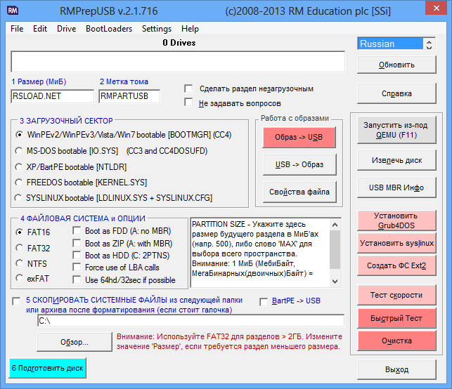Open the Edit menu
The image size is (452, 389).
(40, 29)
